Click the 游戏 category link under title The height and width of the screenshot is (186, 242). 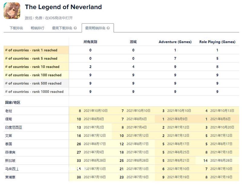pos(28,18)
